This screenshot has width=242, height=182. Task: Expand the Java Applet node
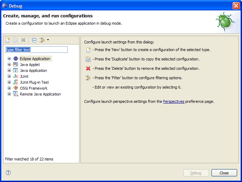coord(9,65)
